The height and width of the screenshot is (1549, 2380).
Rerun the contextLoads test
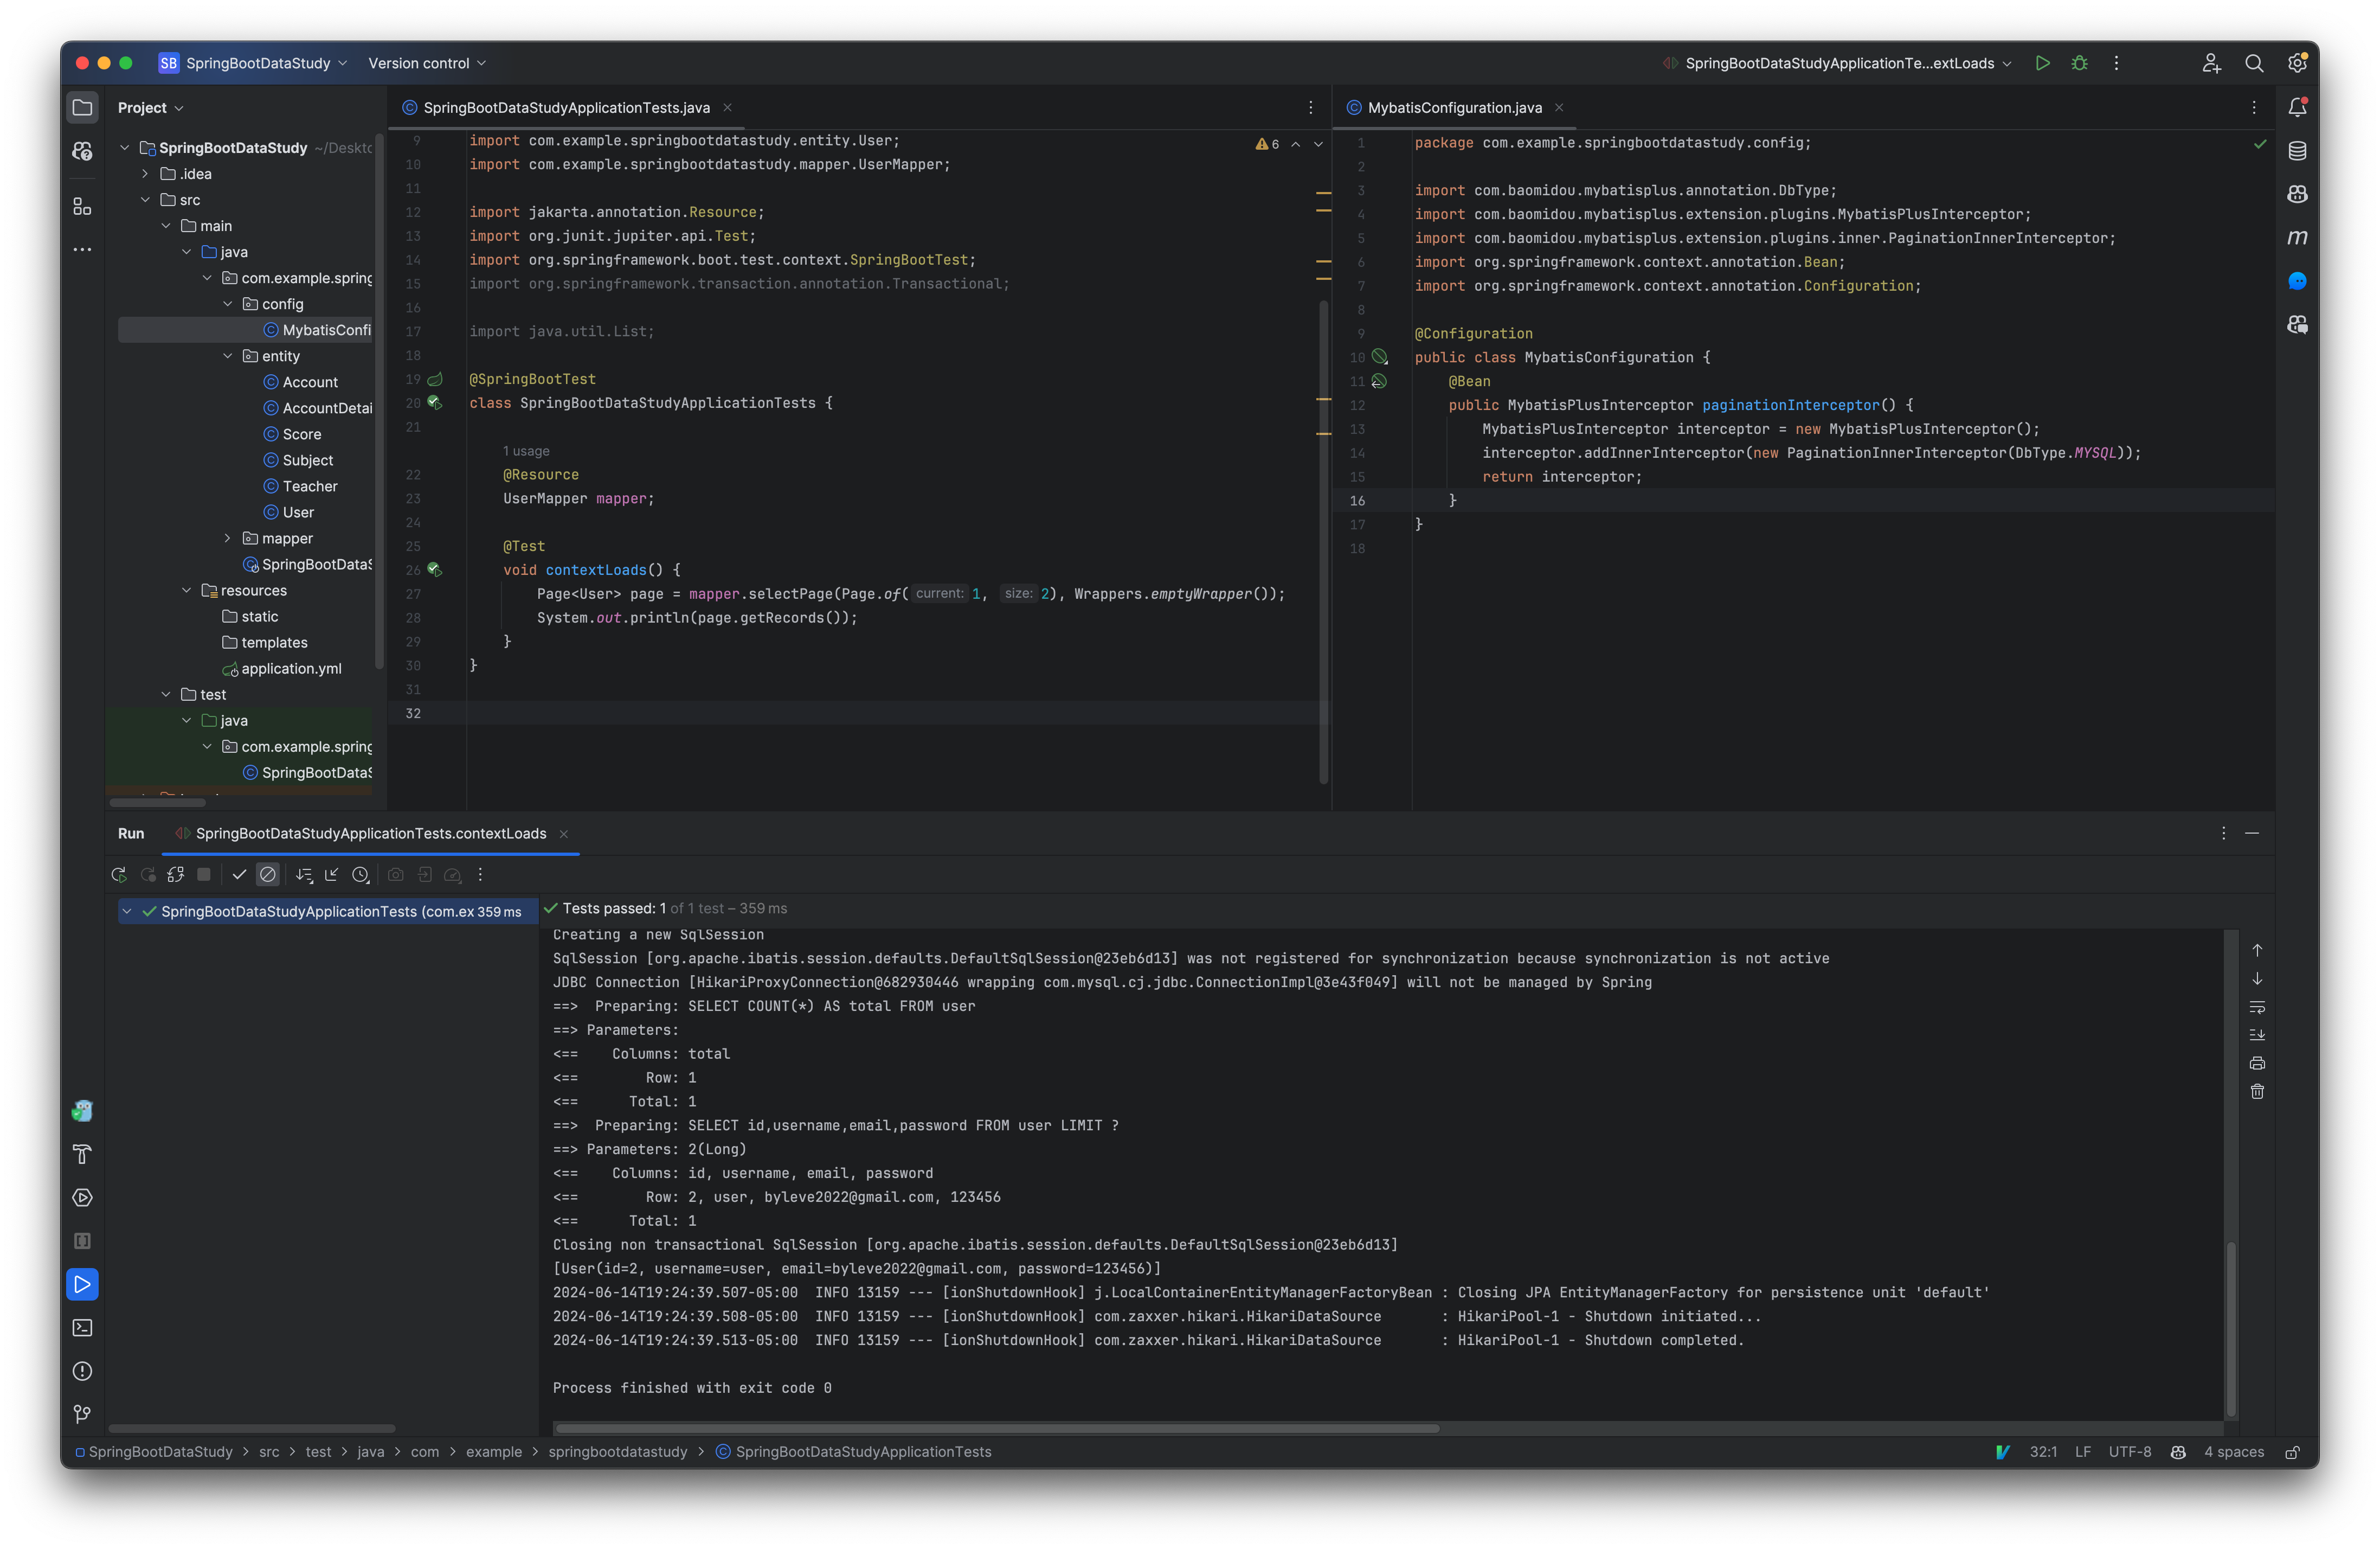[119, 874]
